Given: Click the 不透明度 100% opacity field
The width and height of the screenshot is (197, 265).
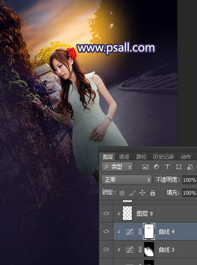Looking at the screenshot, I should click(x=190, y=180).
